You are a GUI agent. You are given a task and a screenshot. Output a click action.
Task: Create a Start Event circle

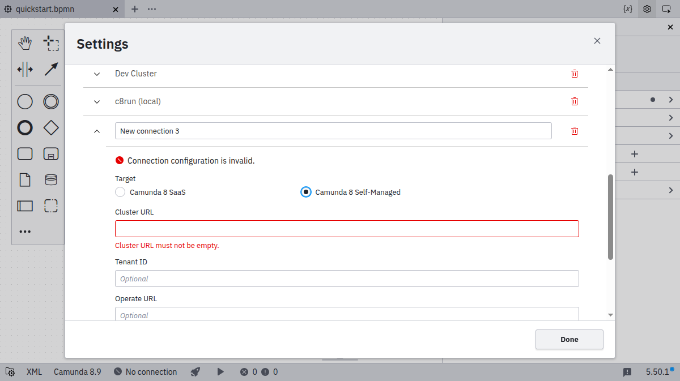tap(25, 102)
